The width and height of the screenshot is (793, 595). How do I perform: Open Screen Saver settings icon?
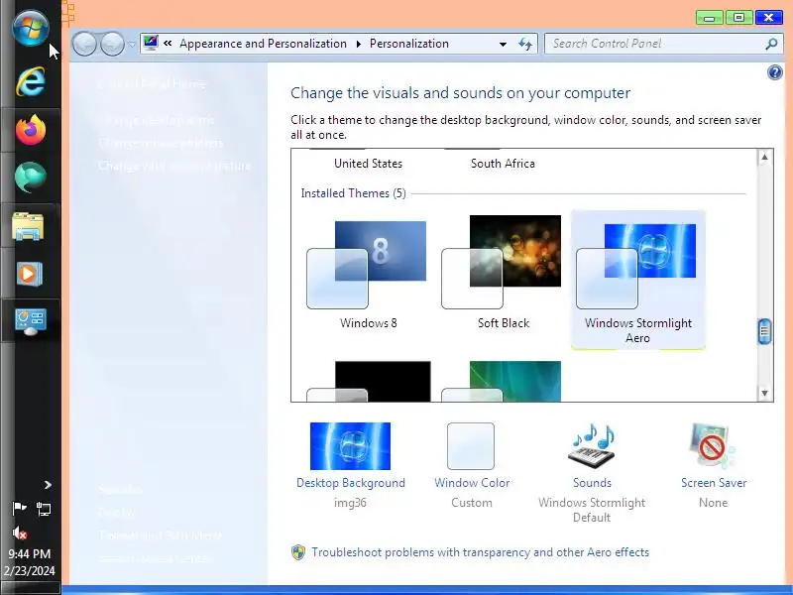(x=713, y=445)
